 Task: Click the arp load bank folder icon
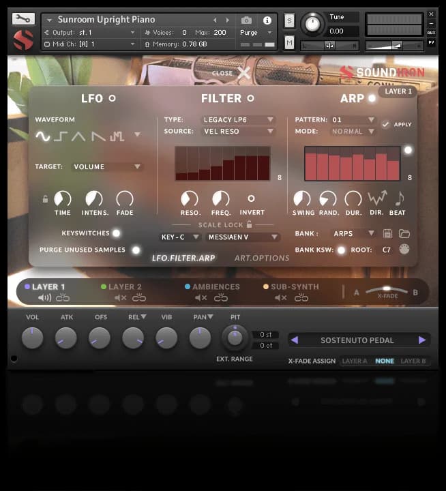pyautogui.click(x=404, y=233)
